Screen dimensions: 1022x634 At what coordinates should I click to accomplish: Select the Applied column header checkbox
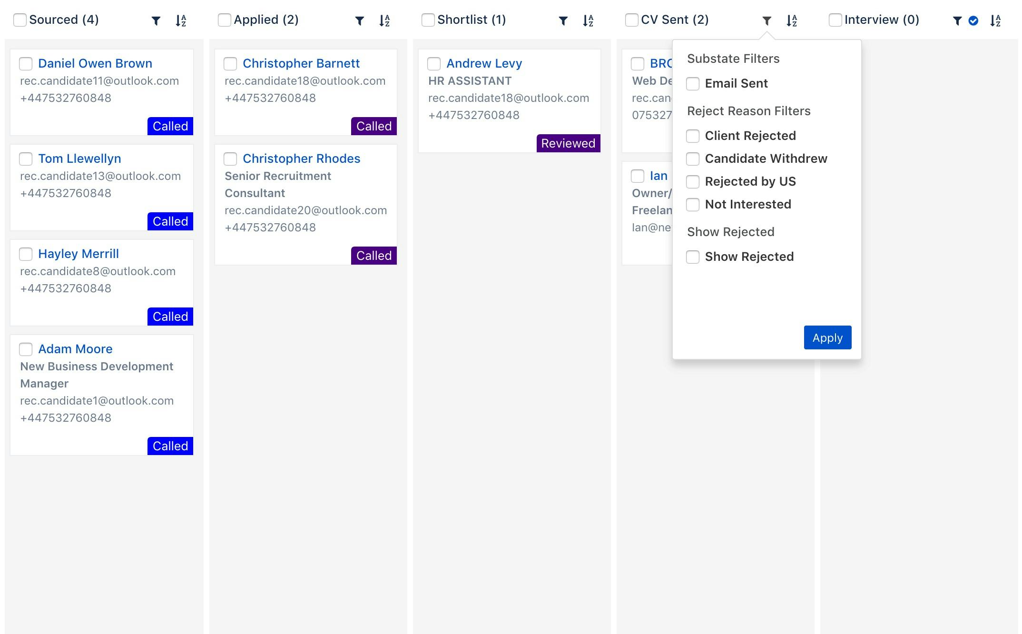[x=226, y=20]
